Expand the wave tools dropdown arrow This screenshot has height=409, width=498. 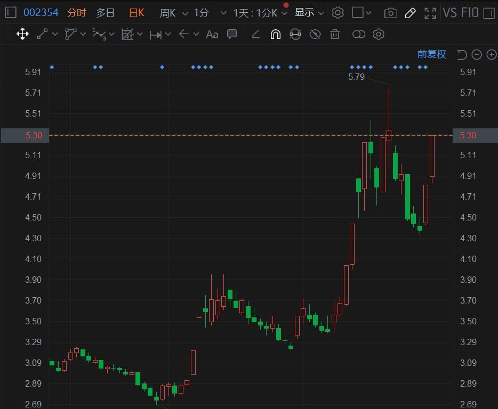(x=111, y=34)
